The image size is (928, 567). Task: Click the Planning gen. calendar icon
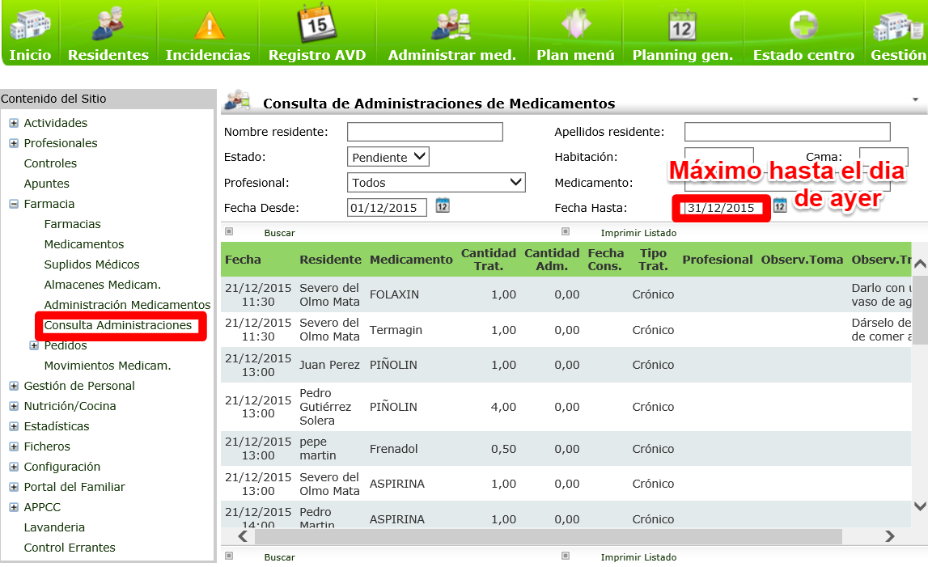click(682, 25)
